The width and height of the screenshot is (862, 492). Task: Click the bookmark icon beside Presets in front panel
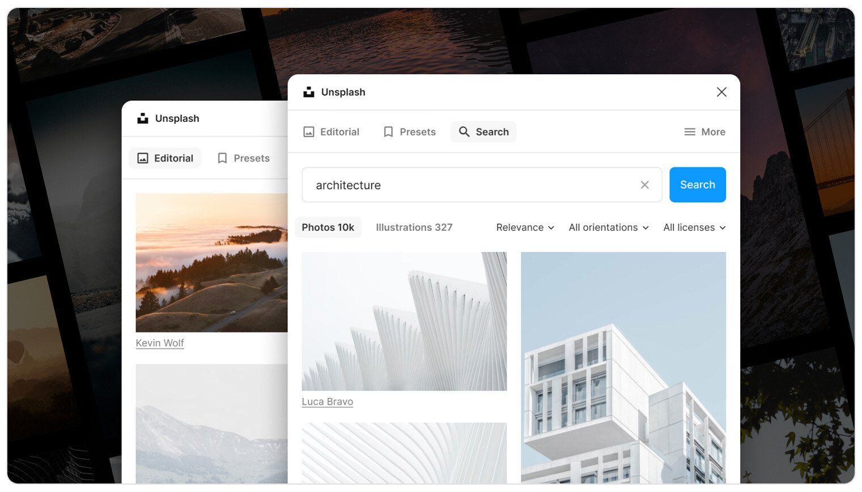pos(388,132)
